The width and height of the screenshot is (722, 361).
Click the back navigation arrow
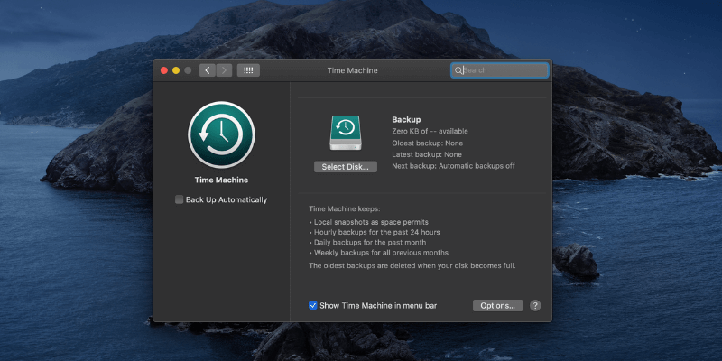(x=207, y=70)
